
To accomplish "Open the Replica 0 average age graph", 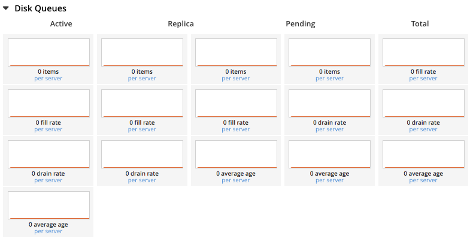I will pyautogui.click(x=236, y=154).
